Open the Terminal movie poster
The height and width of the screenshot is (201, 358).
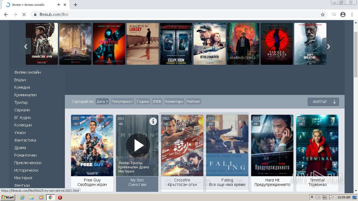pyautogui.click(x=317, y=145)
